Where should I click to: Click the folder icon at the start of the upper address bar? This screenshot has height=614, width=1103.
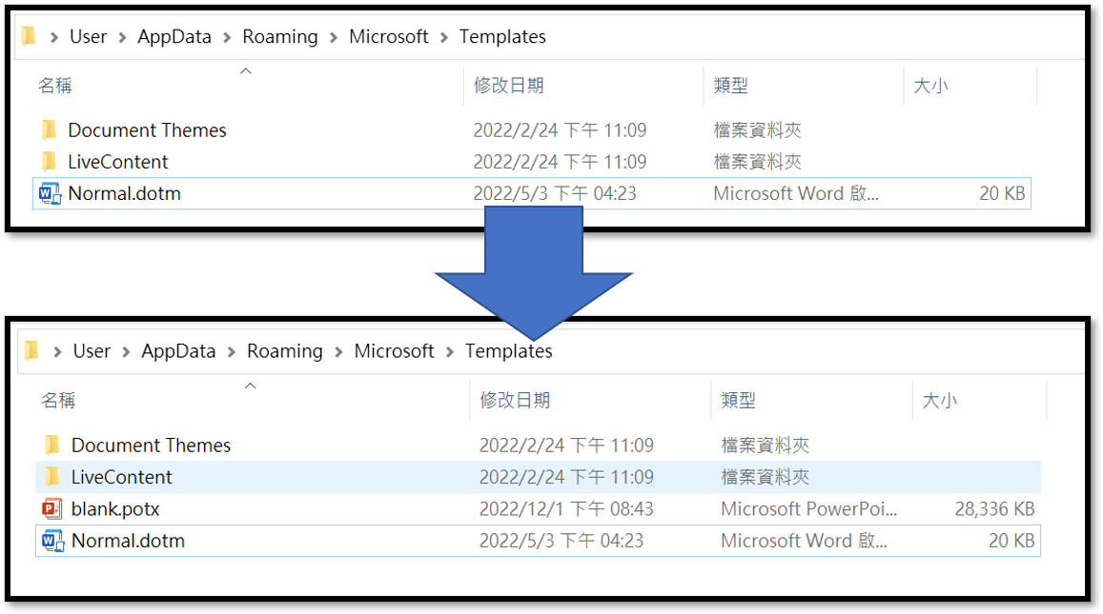tap(29, 37)
